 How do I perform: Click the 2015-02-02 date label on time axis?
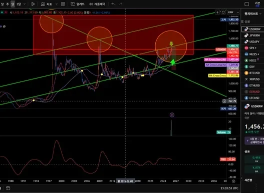coord(125,181)
